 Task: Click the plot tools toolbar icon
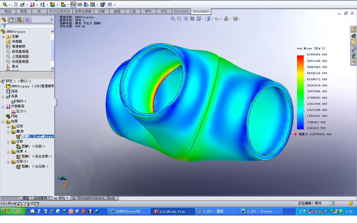tap(92, 4)
